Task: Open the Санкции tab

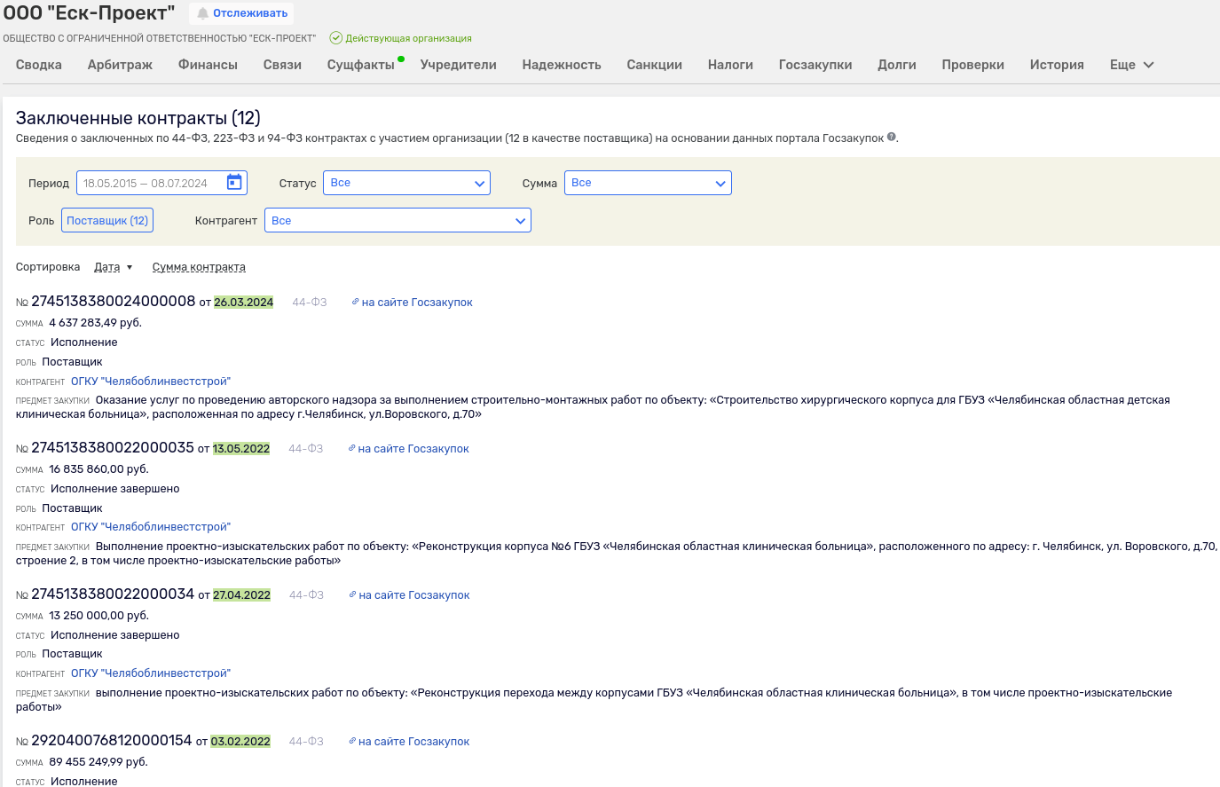Action: (655, 65)
